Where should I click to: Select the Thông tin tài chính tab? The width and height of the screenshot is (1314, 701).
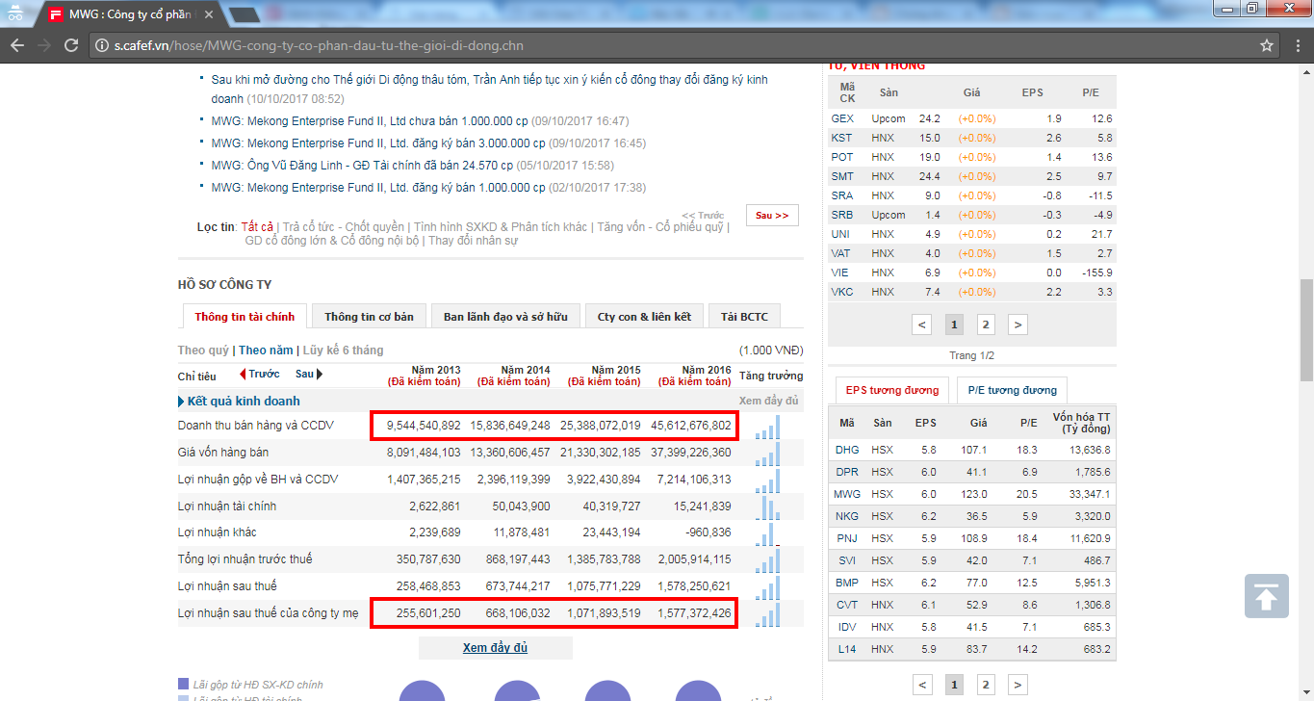[245, 317]
